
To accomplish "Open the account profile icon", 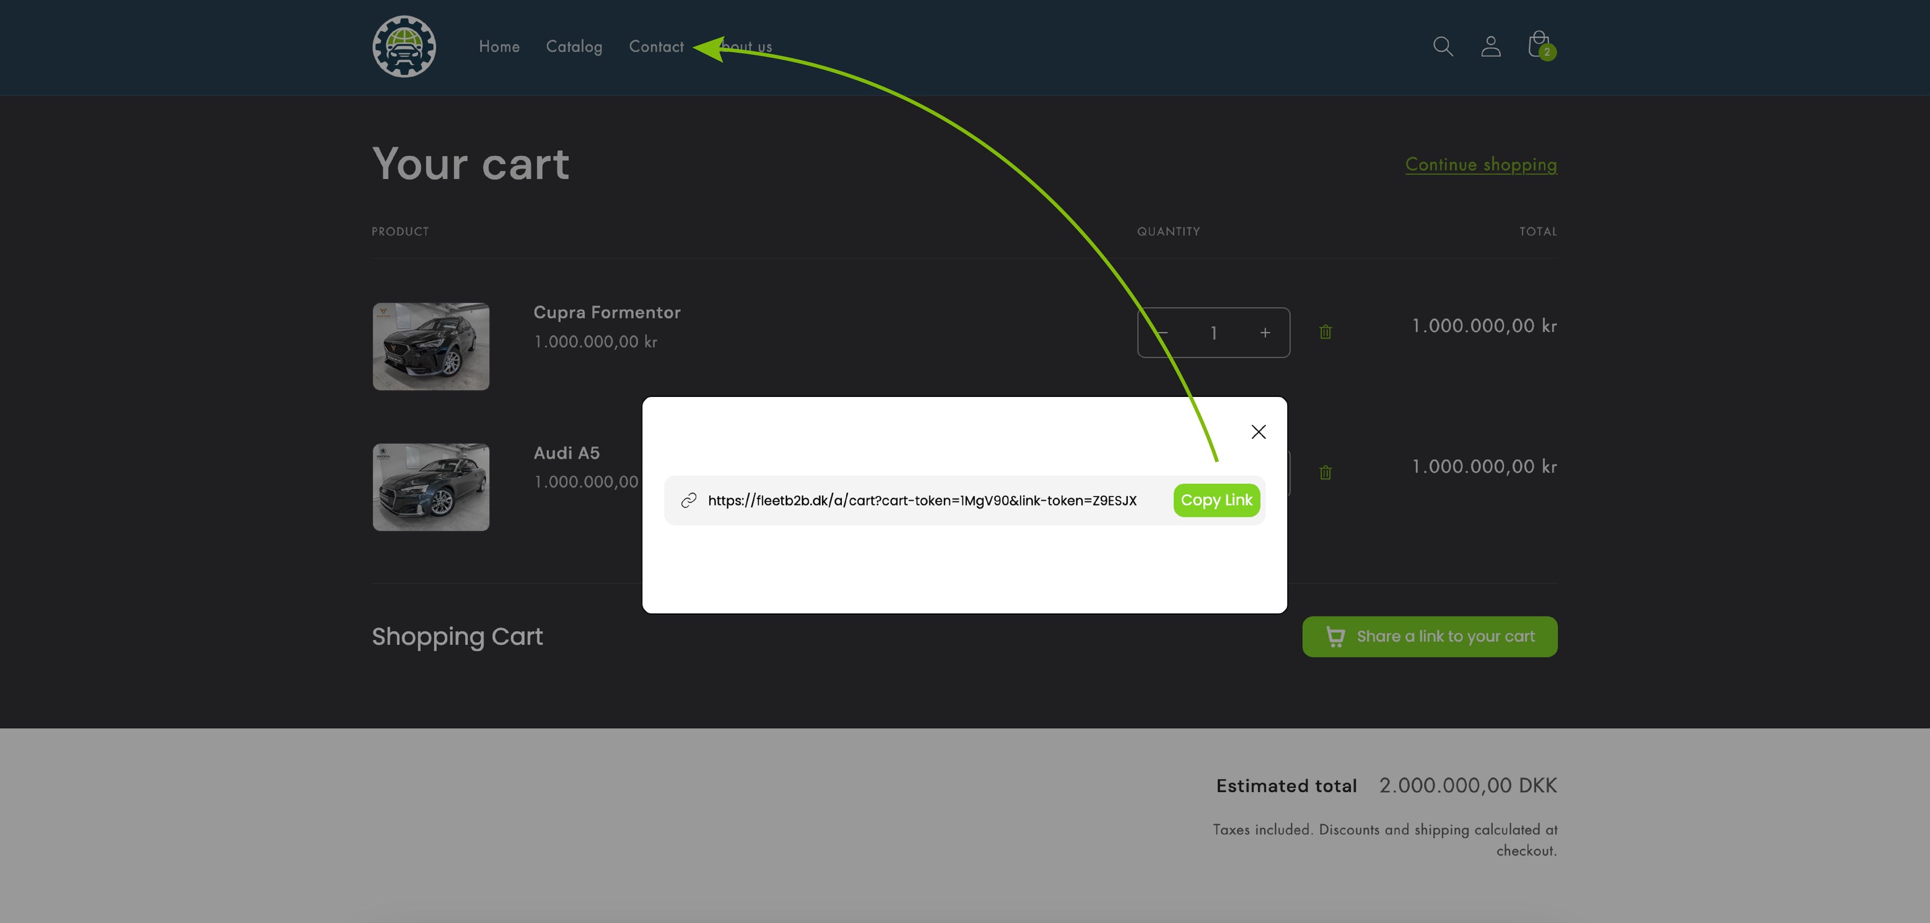I will (1490, 46).
